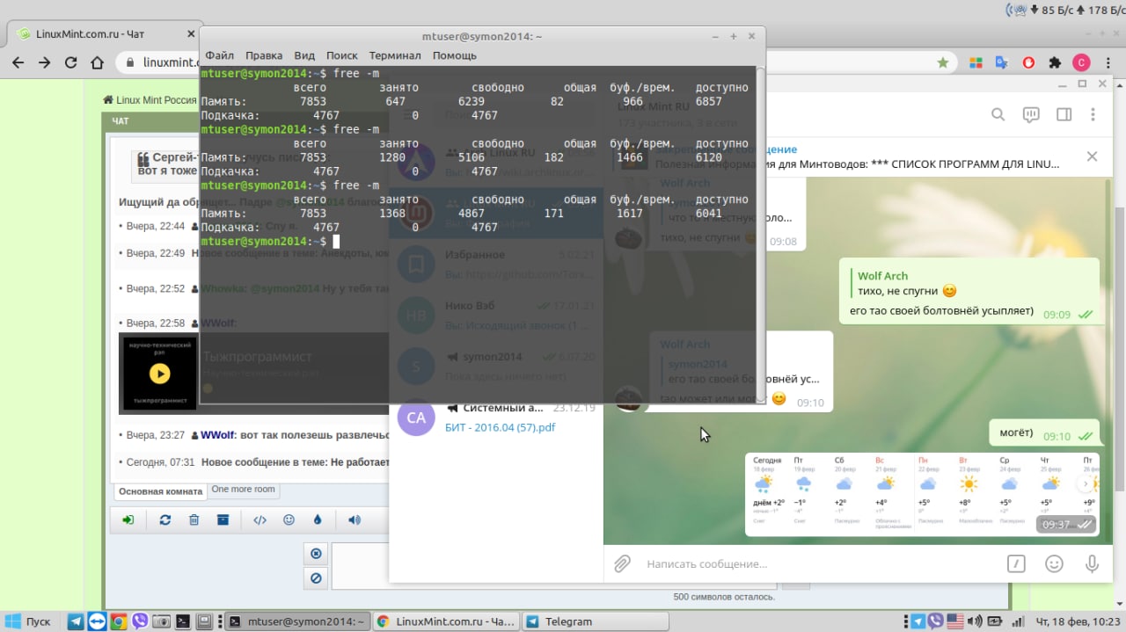Bookmark page with the star icon
The height and width of the screenshot is (632, 1126).
943,63
